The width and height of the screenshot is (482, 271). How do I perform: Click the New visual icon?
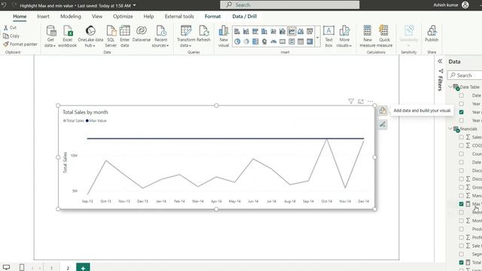224,31
